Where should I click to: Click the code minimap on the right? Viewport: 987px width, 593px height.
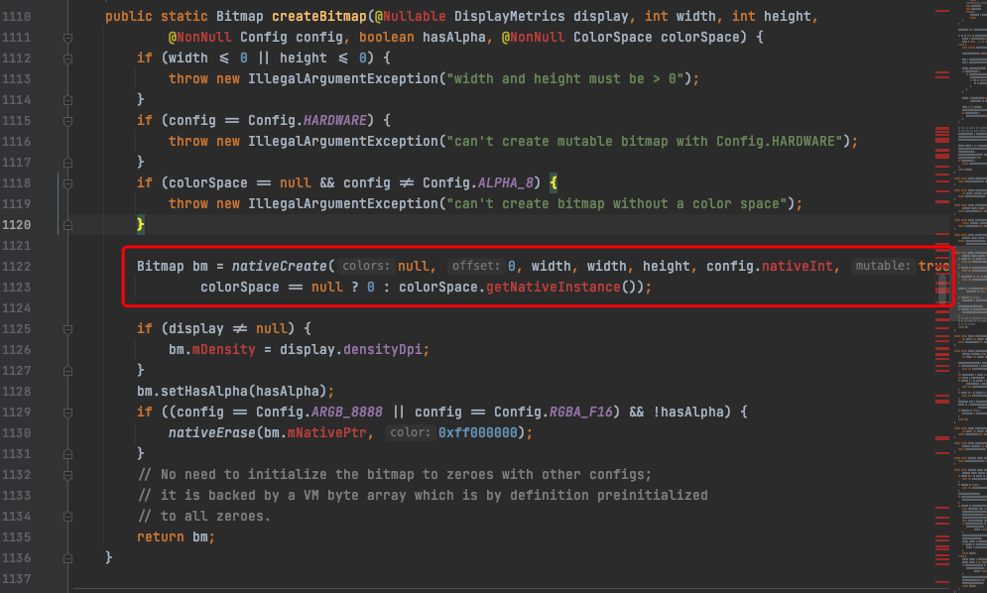(971, 296)
